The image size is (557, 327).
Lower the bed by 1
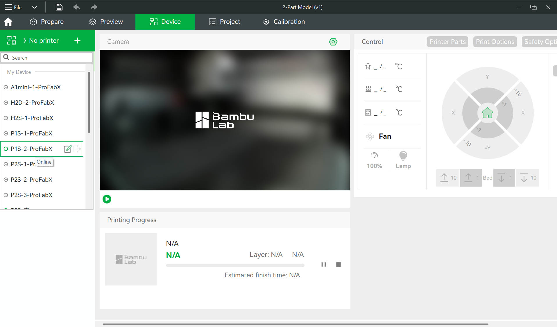click(x=504, y=178)
